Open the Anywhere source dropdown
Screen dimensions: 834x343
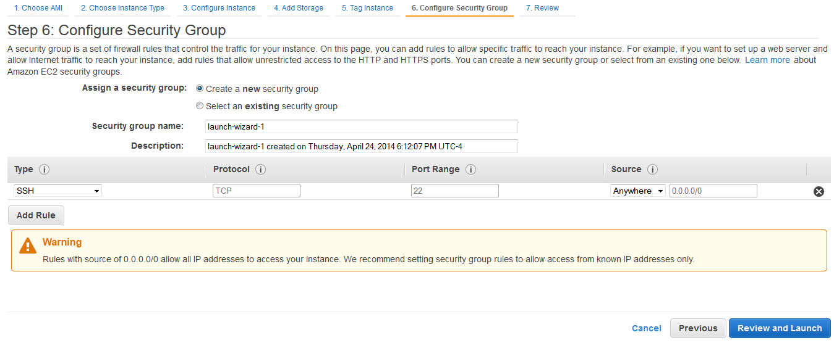pos(638,191)
